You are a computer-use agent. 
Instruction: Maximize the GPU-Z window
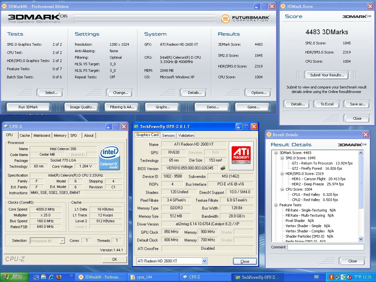246,126
